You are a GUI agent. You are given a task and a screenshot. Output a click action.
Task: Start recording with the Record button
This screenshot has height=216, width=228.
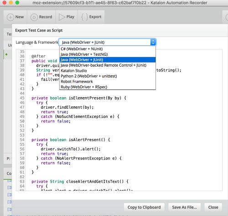click(x=41, y=17)
